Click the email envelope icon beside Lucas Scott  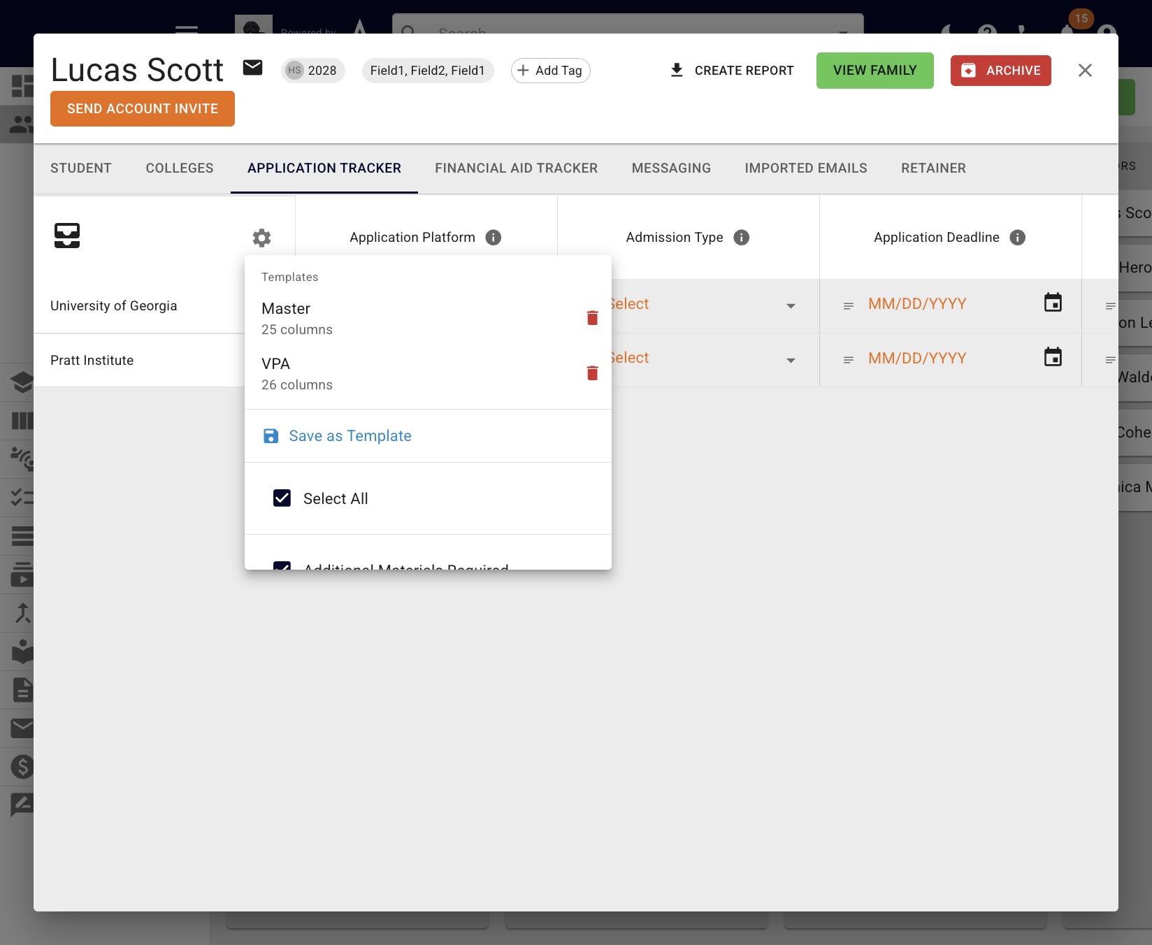pyautogui.click(x=252, y=68)
